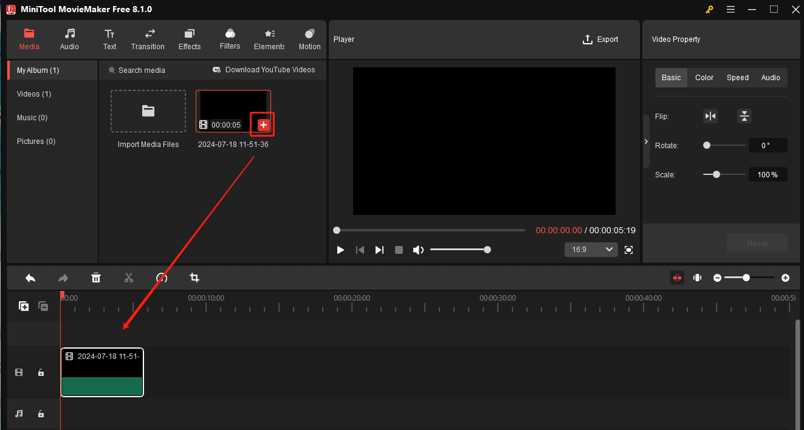Stop the playback
804x430 pixels.
(399, 250)
